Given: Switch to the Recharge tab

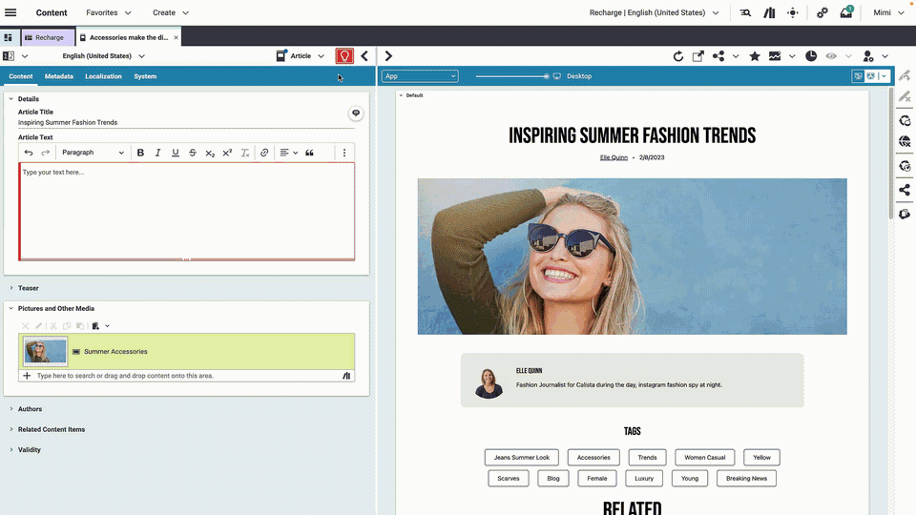Looking at the screenshot, I should [x=48, y=37].
